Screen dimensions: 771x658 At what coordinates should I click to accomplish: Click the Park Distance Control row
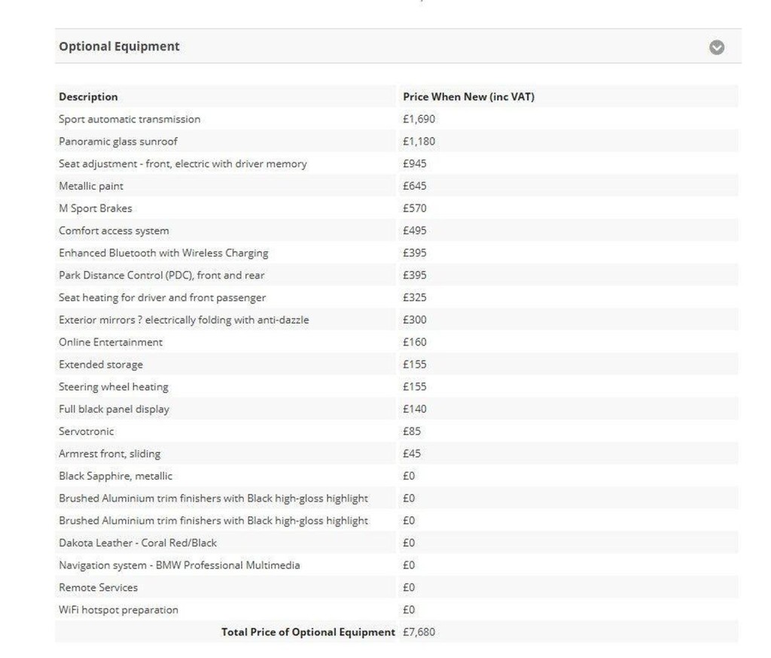tap(162, 276)
